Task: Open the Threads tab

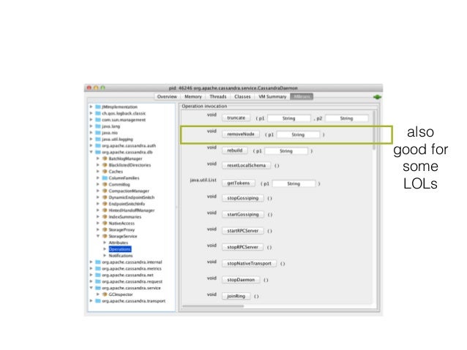Action: (217, 96)
